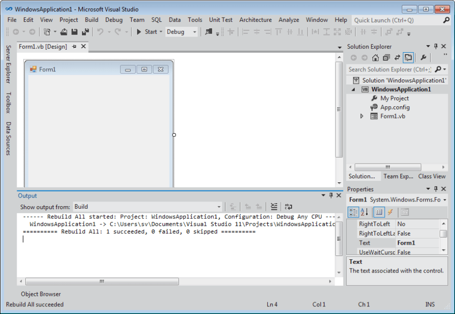Switch to the Class View tab

pyautogui.click(x=432, y=176)
